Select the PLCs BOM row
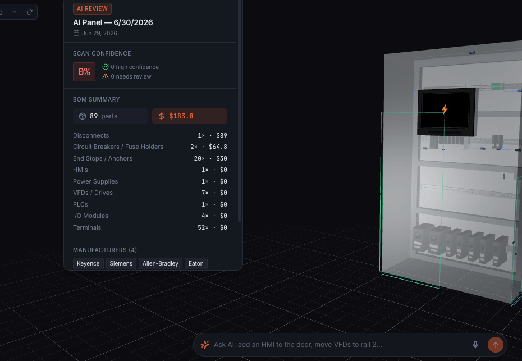Viewport: 522px width, 361px height. coord(150,204)
